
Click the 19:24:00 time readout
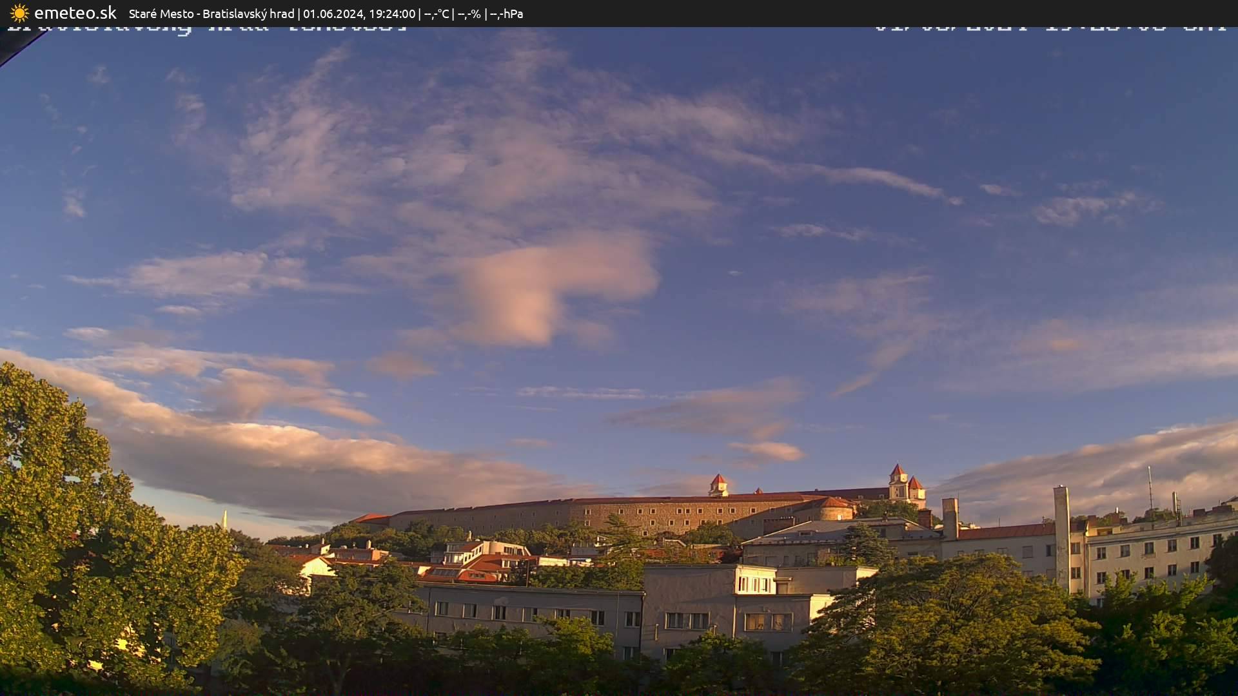click(x=392, y=14)
